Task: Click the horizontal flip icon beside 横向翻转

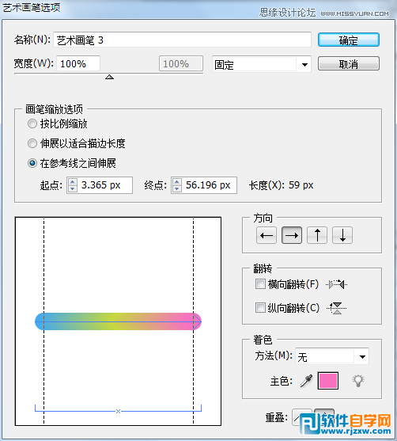Action: point(337,284)
